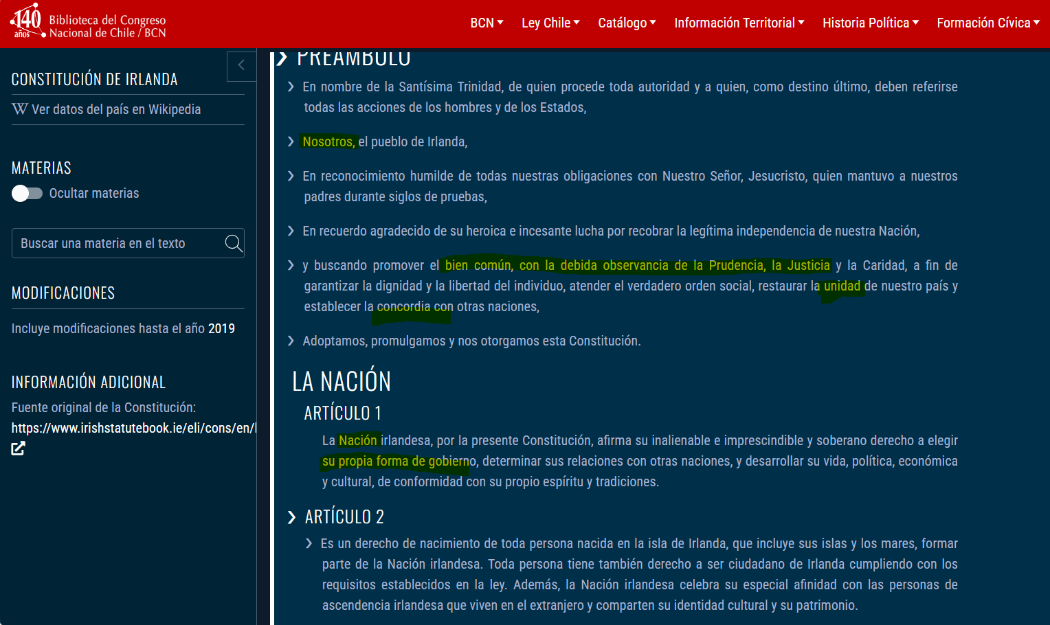This screenshot has height=625, width=1050.
Task: Click the highlighted 'Nosotros,' term
Action: (328, 141)
